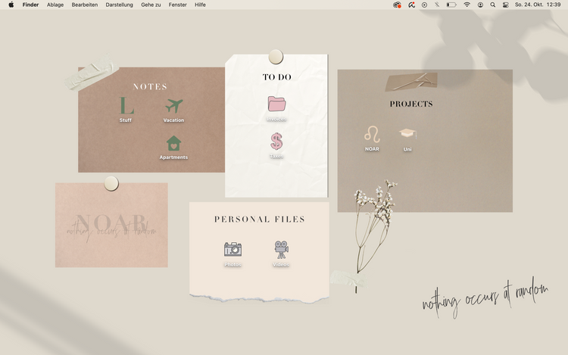The width and height of the screenshot is (568, 355).
Task: Open the Apartments house icon
Action: click(173, 143)
